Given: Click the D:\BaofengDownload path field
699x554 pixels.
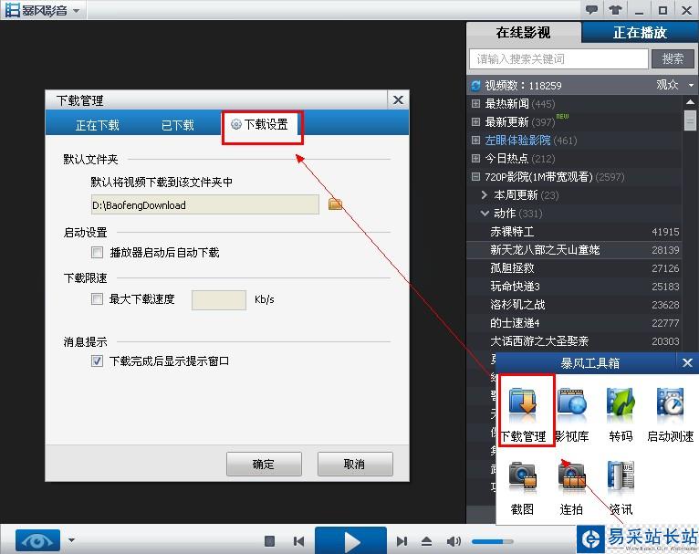Looking at the screenshot, I should tap(205, 204).
